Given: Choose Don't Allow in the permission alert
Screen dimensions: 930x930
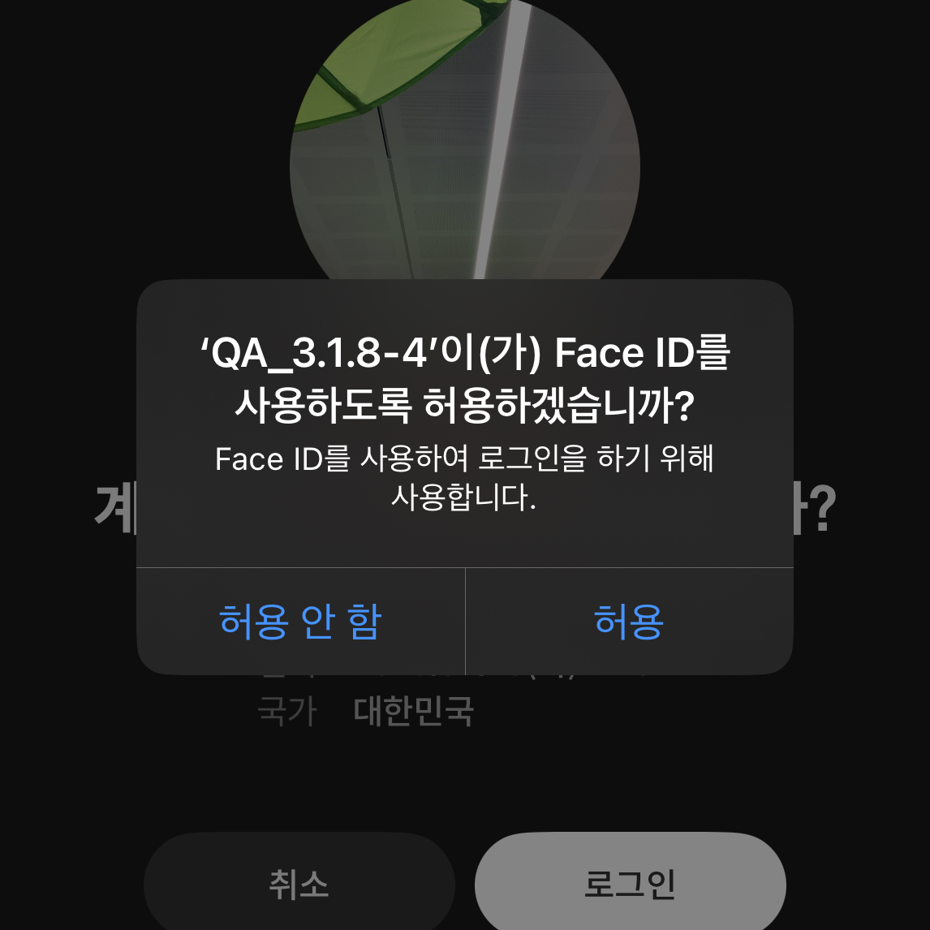Looking at the screenshot, I should [x=298, y=622].
